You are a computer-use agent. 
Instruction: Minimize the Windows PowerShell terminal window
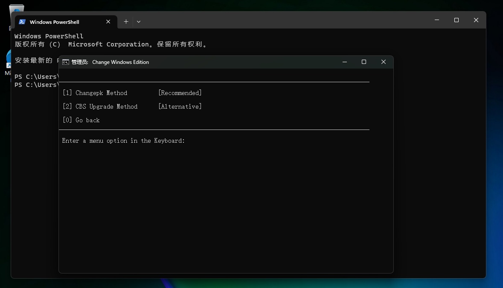[x=437, y=20]
